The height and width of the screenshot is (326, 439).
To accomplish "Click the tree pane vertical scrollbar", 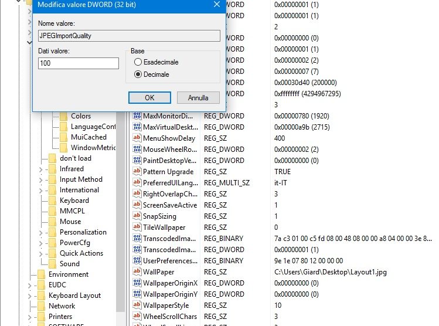I will (120, 212).
